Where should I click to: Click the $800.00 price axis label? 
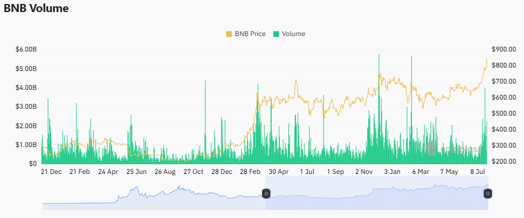[x=504, y=66]
